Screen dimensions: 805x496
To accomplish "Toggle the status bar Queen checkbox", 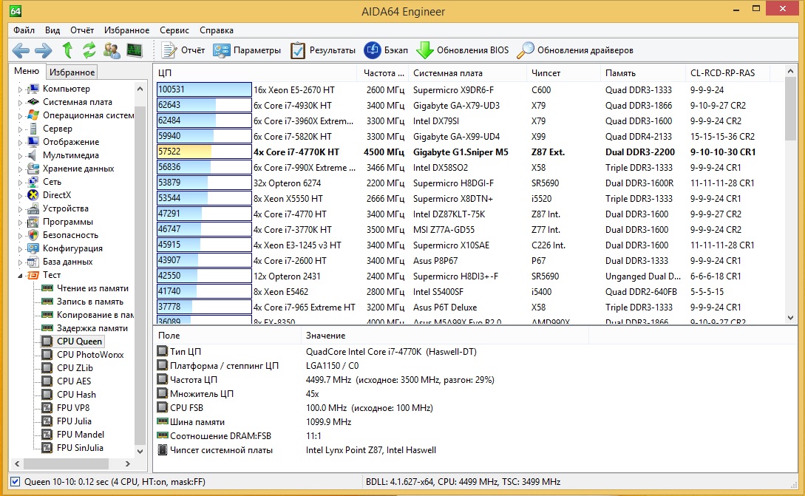I will [x=16, y=482].
